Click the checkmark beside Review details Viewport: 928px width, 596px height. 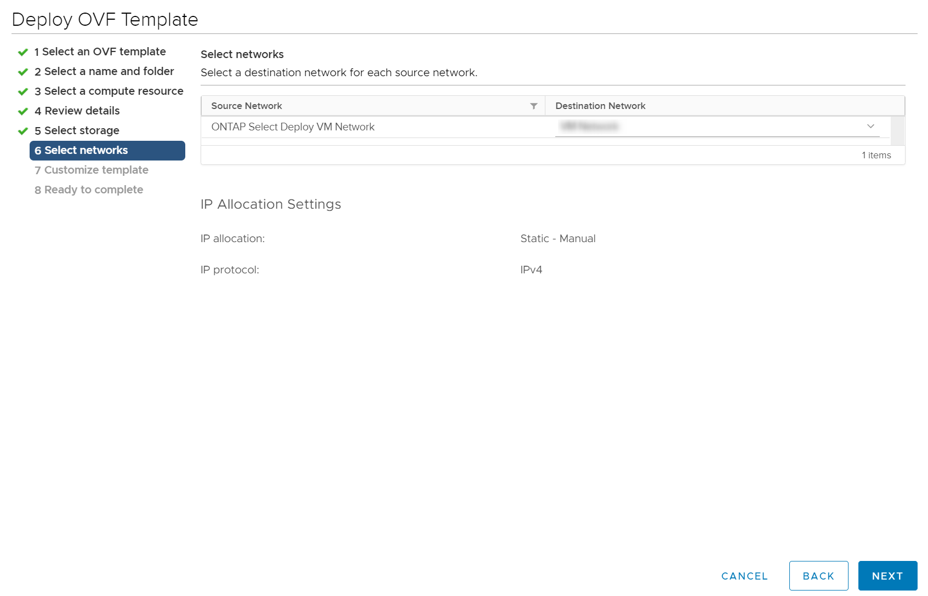coord(22,111)
